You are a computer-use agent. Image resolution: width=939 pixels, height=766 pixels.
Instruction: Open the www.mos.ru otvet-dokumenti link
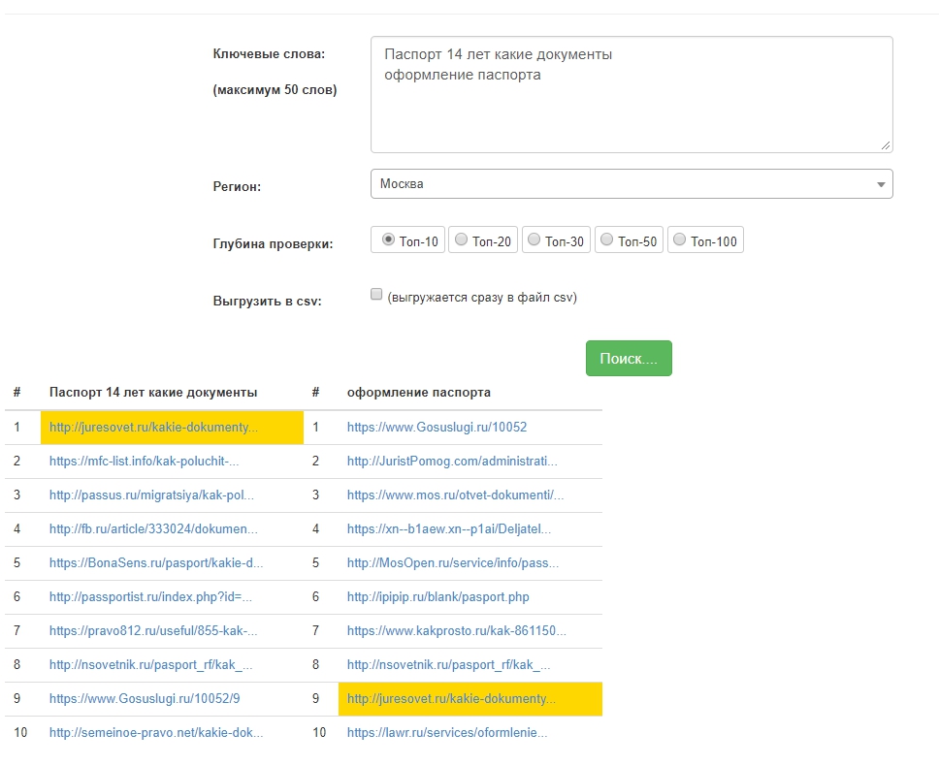[x=455, y=495]
